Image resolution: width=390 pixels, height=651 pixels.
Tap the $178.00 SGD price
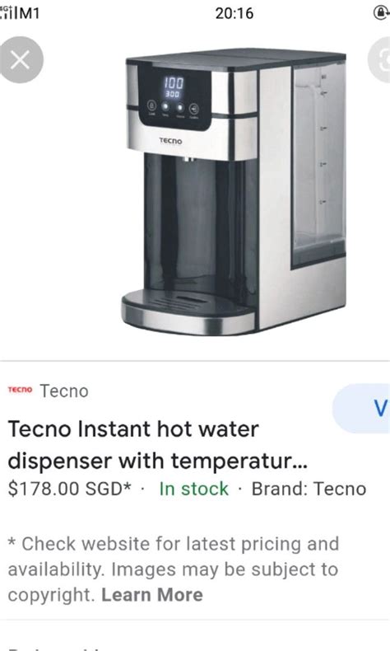tap(70, 489)
